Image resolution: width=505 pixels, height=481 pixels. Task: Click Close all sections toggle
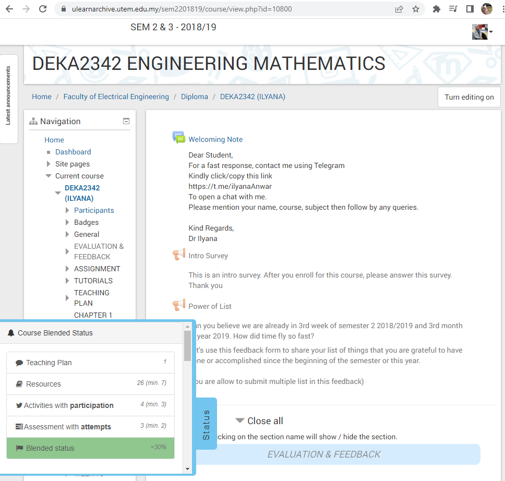[259, 420]
